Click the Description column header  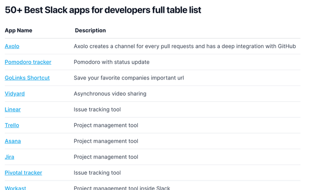[90, 31]
